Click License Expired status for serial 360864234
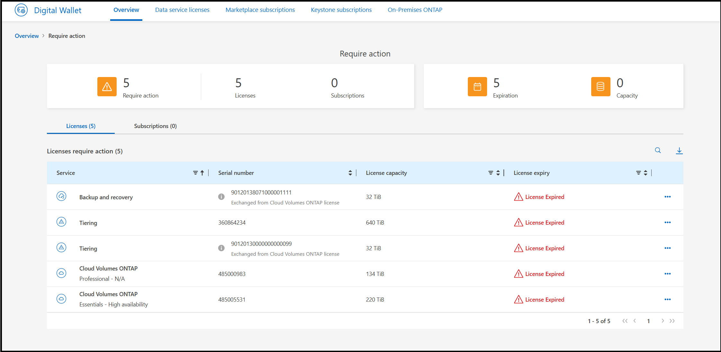 coord(545,223)
